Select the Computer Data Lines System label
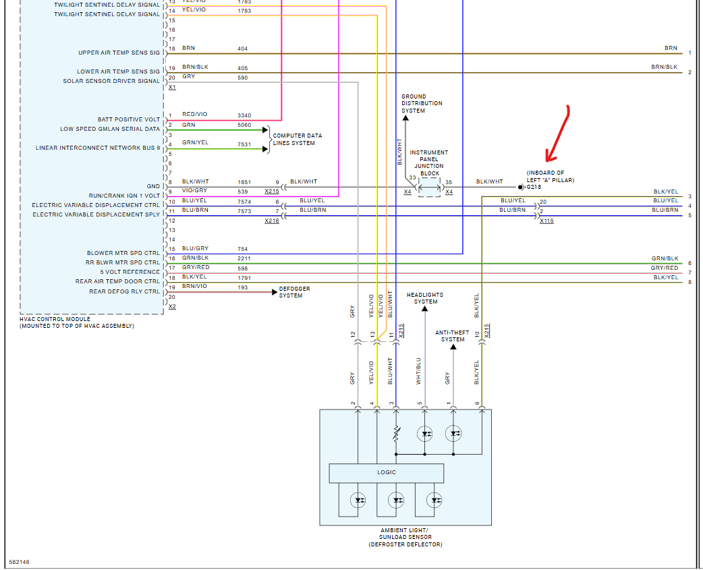The image size is (703, 570). (298, 140)
